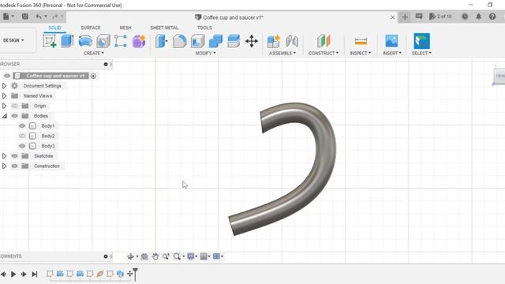Viewport: 505px width, 284px height.
Task: Select the Extrude tool
Action: pyautogui.click(x=67, y=41)
